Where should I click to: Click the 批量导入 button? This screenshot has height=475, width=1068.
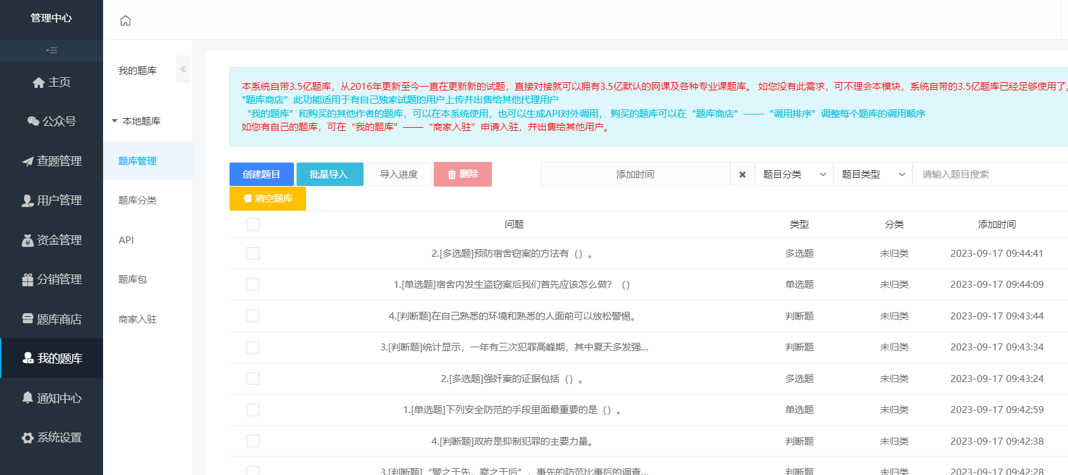tap(330, 174)
